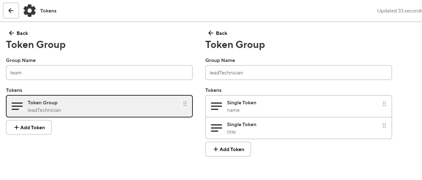The image size is (422, 180).
Task: Go Back from the team token group
Action: [19, 33]
